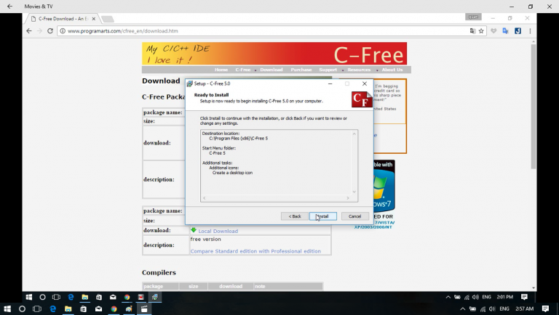Click Wi-Fi icon beside the 2:01 PM clock
559x315 pixels.
[467, 298]
